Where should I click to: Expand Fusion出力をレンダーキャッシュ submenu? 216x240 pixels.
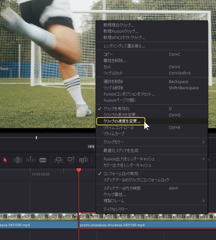(x=152, y=159)
